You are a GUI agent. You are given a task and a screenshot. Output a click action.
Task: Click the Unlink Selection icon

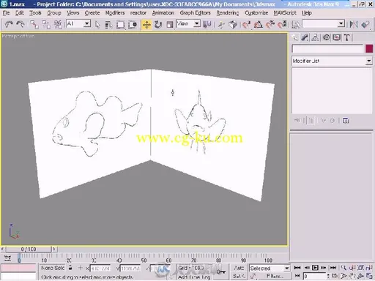[46, 24]
